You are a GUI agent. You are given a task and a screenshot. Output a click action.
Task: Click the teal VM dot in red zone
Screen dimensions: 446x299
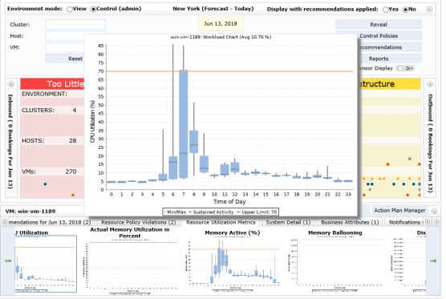(x=45, y=184)
